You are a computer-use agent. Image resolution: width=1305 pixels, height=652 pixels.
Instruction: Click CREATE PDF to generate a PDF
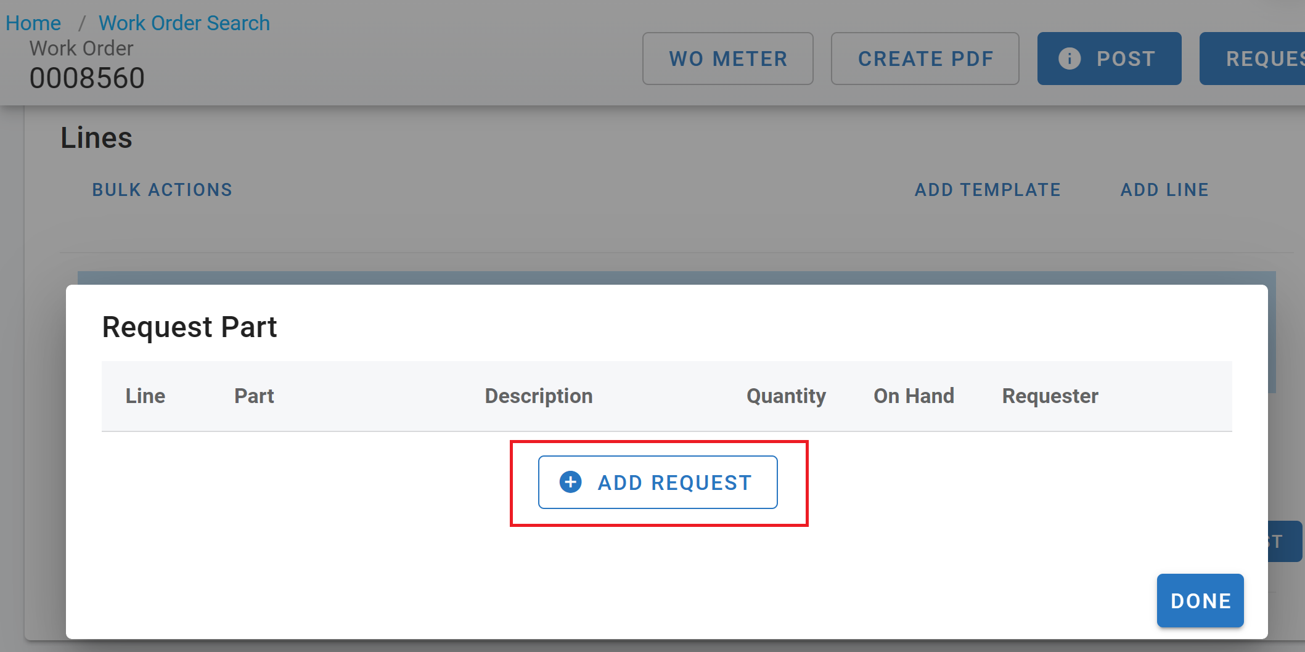(x=924, y=59)
